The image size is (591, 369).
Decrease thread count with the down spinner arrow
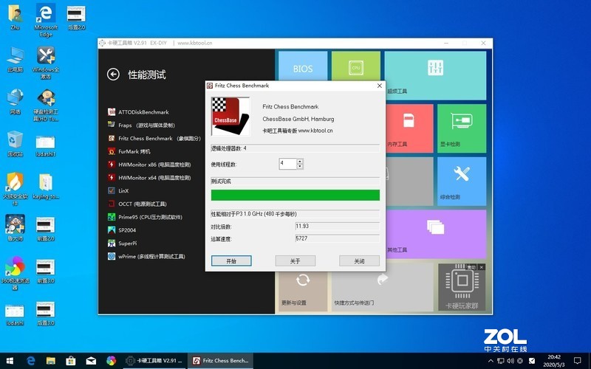300,166
